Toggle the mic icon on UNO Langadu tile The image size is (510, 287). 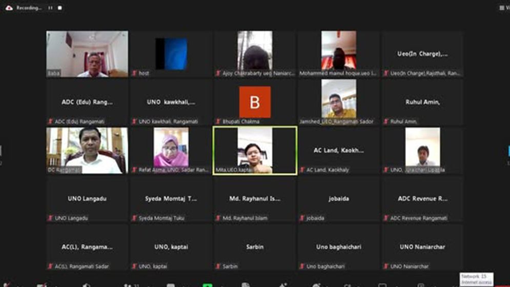tap(50, 218)
